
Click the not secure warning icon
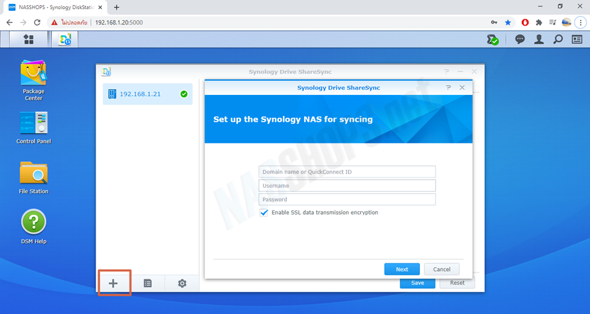click(55, 22)
